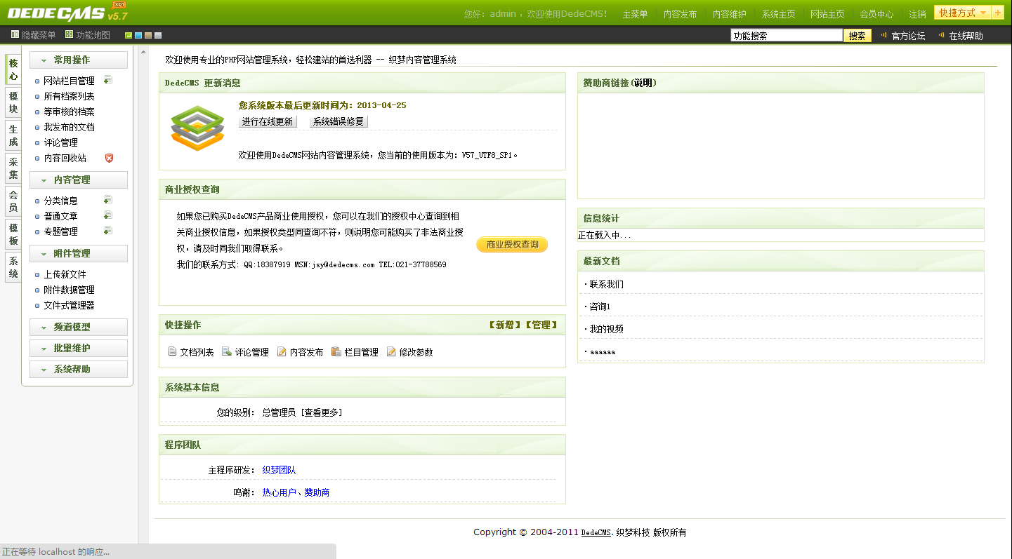The height and width of the screenshot is (559, 1012).
Task: Switch to the 模块 side tab
Action: 13,102
